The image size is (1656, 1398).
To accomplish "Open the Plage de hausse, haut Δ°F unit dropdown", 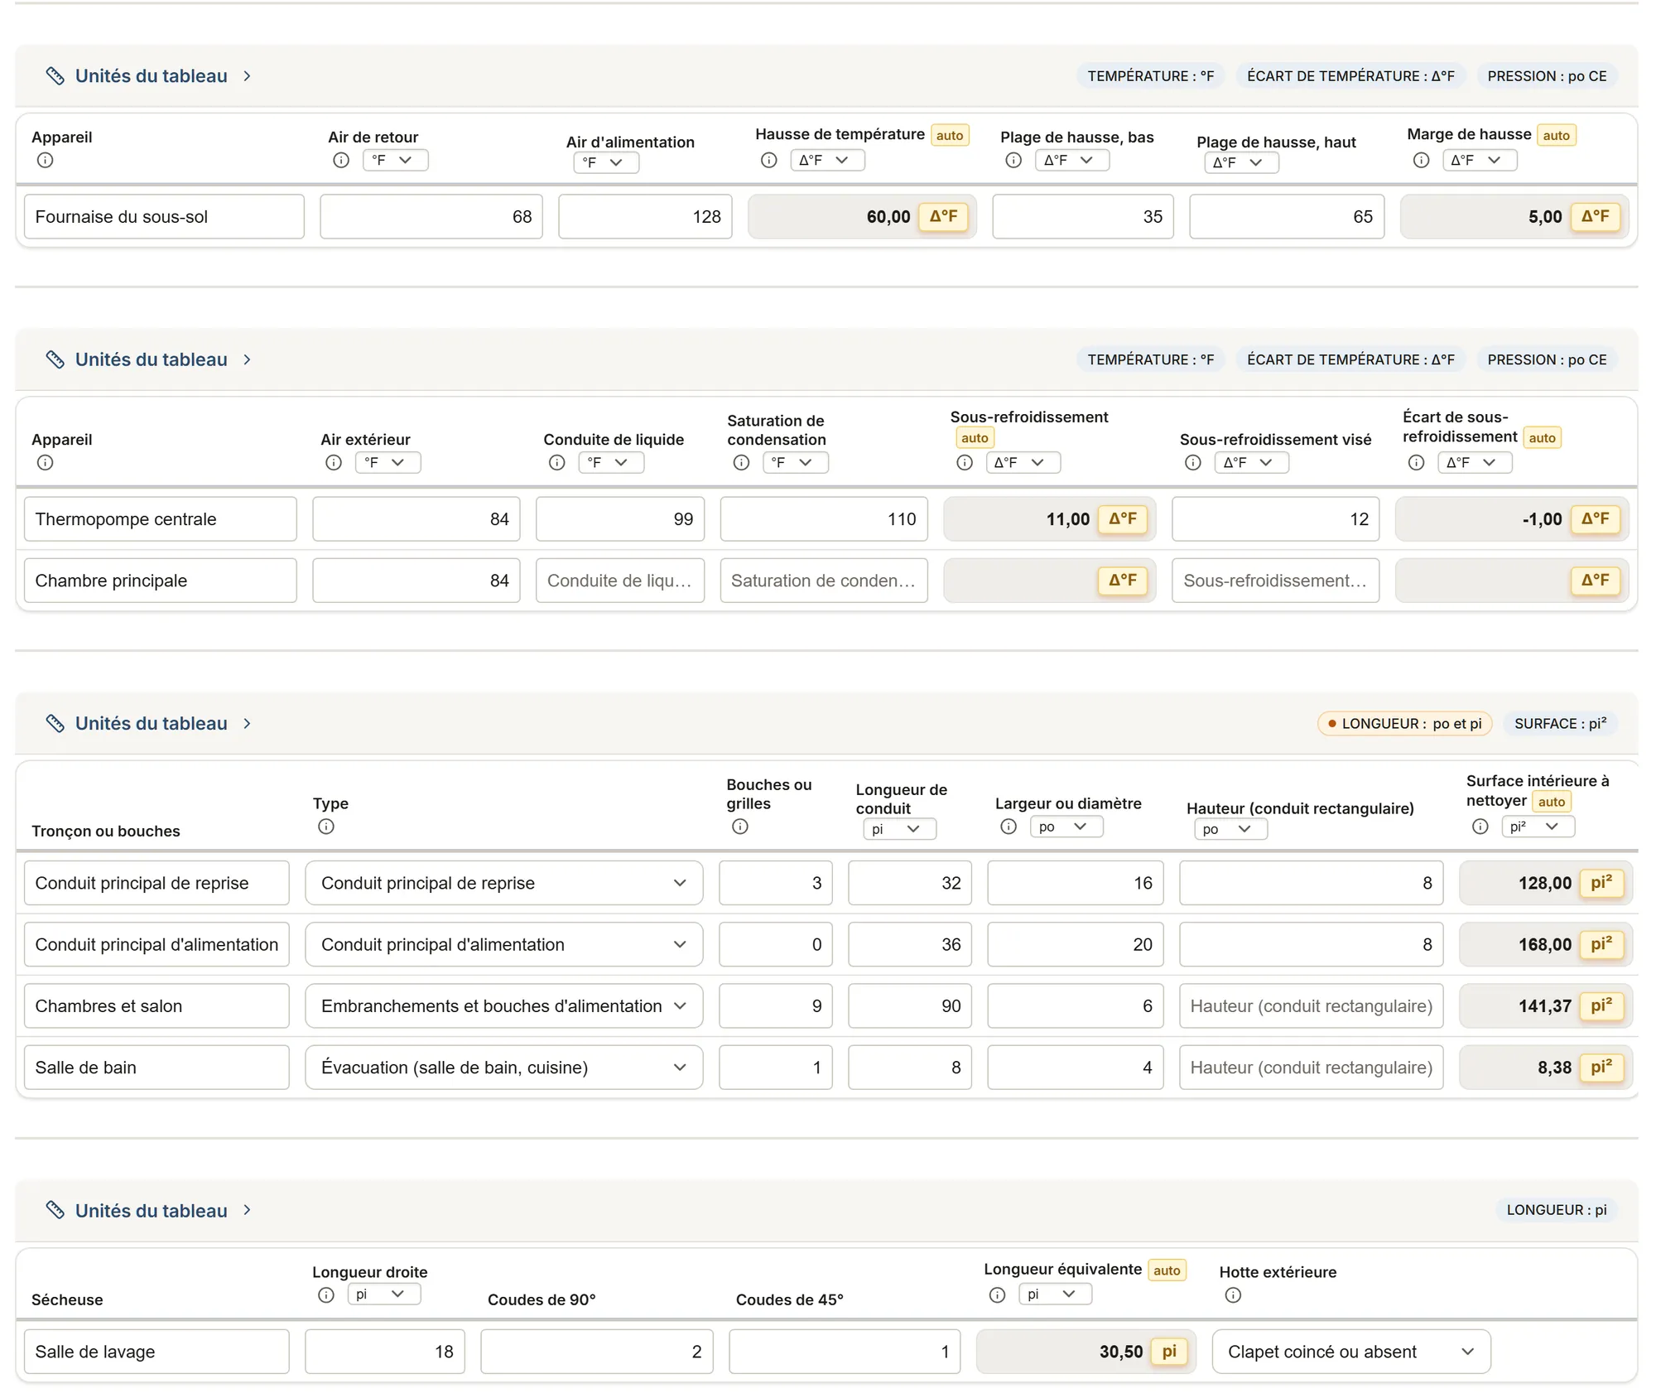I will pyautogui.click(x=1242, y=163).
